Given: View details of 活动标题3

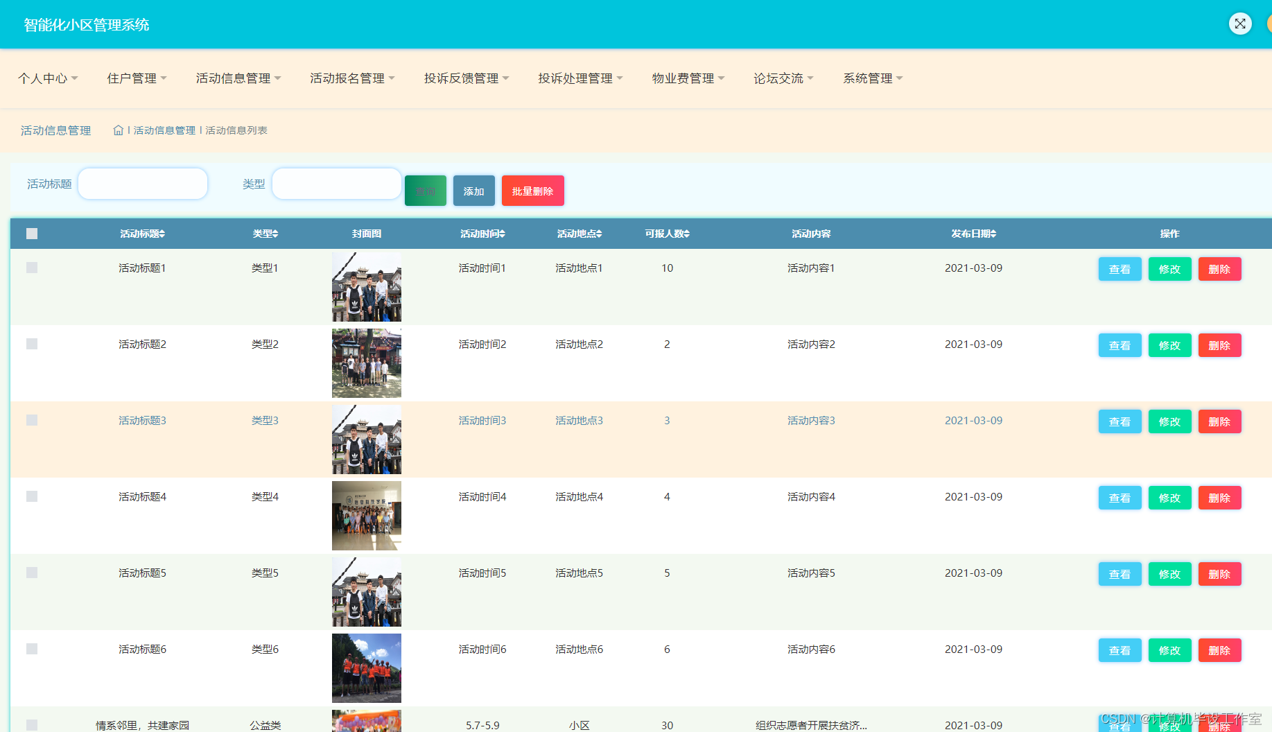Looking at the screenshot, I should coord(1120,421).
